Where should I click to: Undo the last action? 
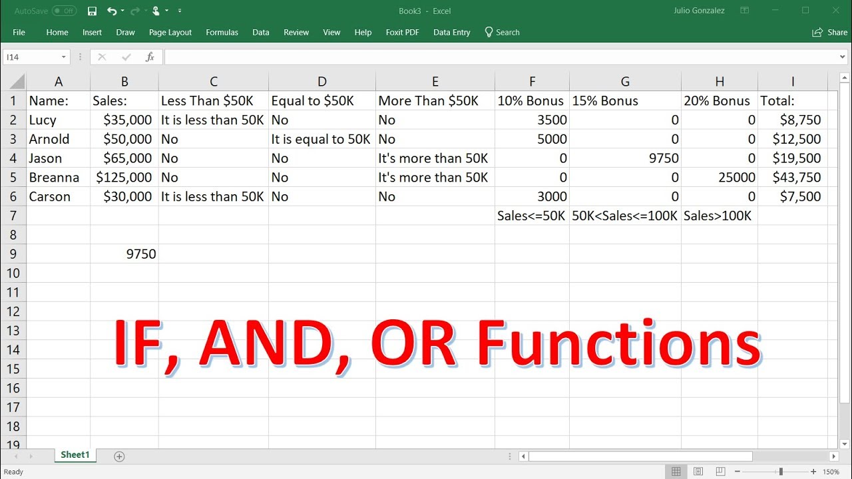click(x=110, y=11)
